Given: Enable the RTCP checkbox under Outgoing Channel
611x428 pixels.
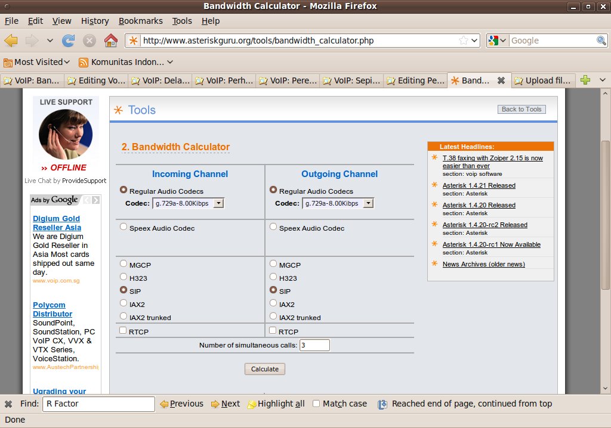Looking at the screenshot, I should [x=273, y=331].
